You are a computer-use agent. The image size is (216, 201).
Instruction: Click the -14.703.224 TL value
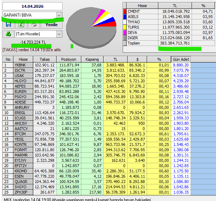[33, 42]
